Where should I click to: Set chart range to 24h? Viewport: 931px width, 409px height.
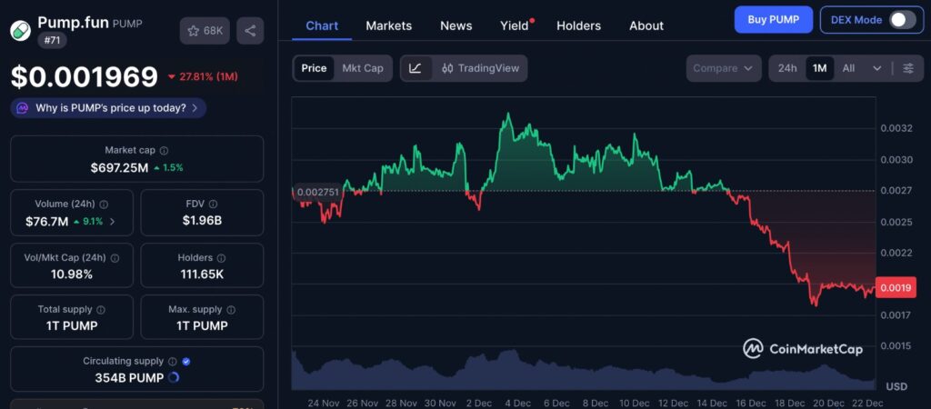point(787,68)
